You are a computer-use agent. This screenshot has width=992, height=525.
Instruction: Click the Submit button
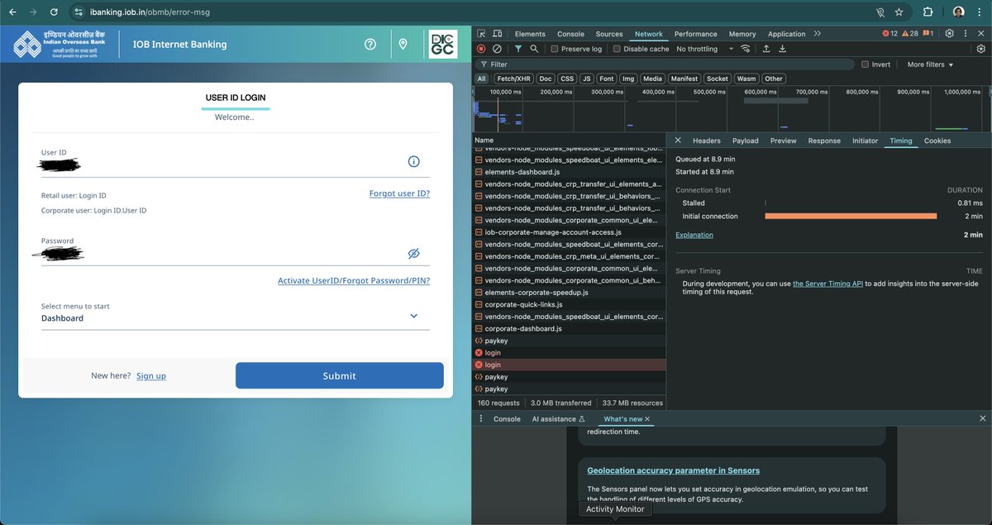[x=339, y=375]
